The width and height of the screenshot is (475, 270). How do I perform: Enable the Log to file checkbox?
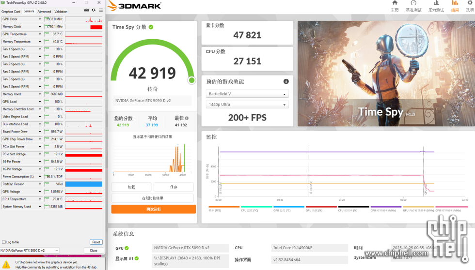[4, 242]
